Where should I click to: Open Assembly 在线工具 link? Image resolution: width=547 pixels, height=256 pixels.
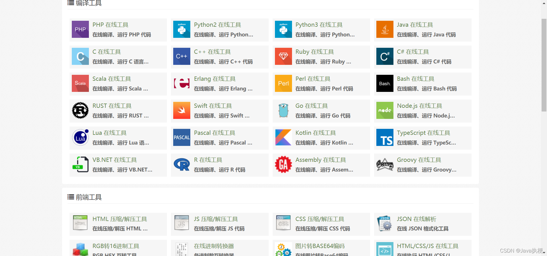(321, 160)
